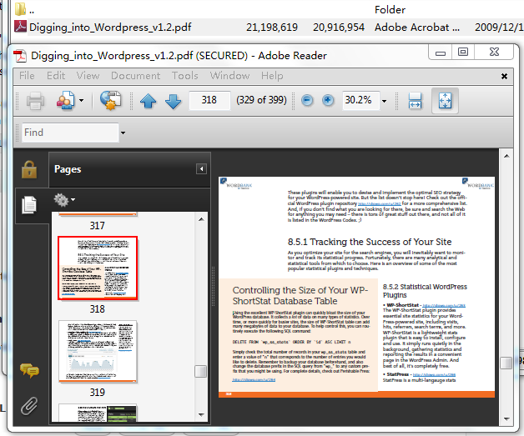This screenshot has width=524, height=436.
Task: Open the Document menu
Action: coord(136,76)
